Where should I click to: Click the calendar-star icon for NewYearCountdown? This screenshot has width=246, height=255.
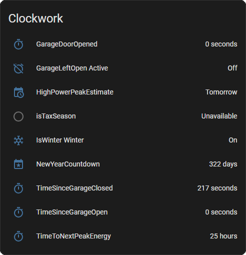[x=18, y=164]
